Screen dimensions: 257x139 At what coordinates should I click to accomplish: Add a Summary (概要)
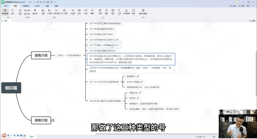pos(92,12)
